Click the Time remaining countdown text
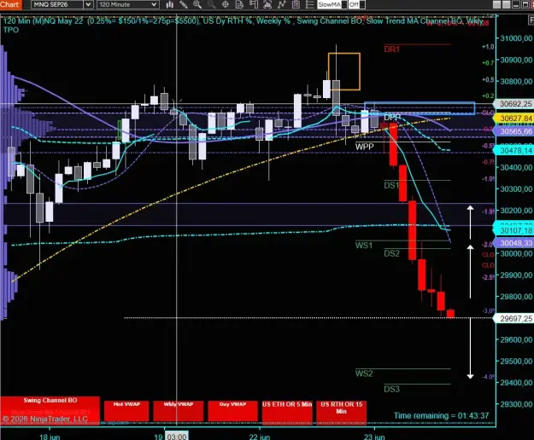This screenshot has height=440, width=534. pyautogui.click(x=442, y=415)
